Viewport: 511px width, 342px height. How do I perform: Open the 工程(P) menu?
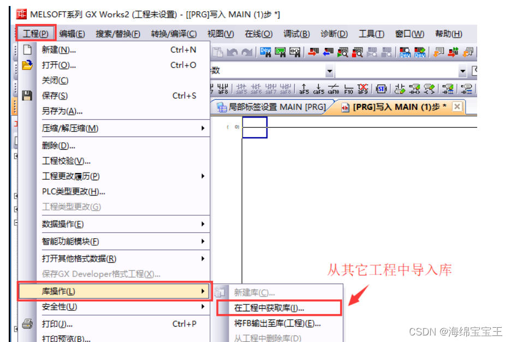coord(35,33)
